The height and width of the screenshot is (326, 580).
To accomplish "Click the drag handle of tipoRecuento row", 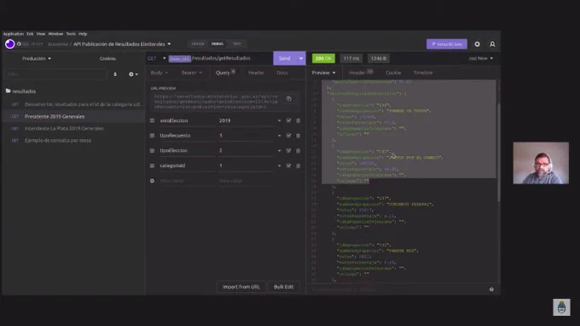I will click(x=152, y=136).
